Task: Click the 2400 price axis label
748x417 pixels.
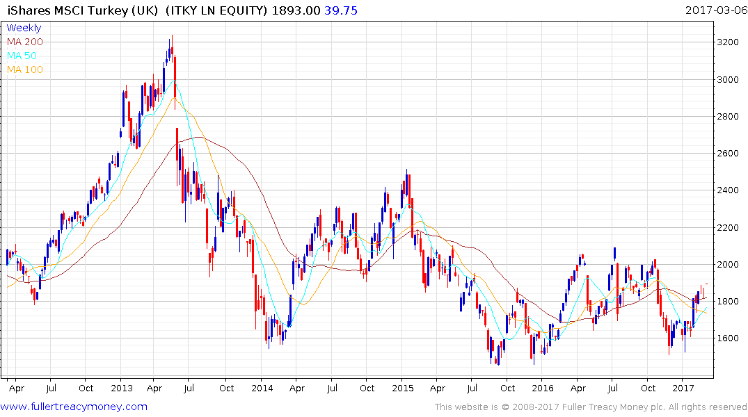Action: [728, 190]
